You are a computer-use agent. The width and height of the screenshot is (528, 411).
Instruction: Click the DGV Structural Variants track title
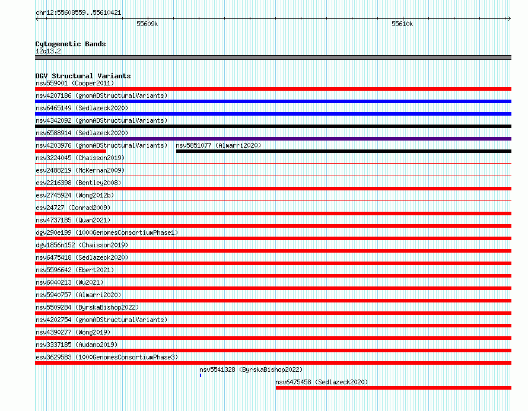(83, 76)
